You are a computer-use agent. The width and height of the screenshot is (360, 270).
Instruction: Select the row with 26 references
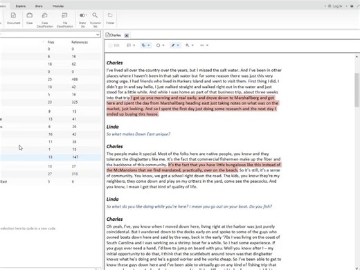[x=51, y=127]
